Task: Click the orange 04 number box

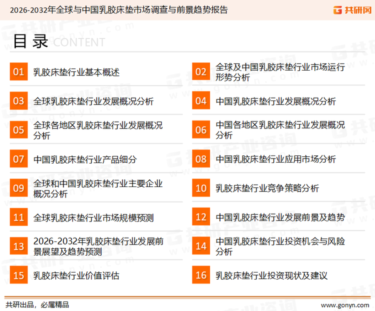Action: tap(201, 100)
